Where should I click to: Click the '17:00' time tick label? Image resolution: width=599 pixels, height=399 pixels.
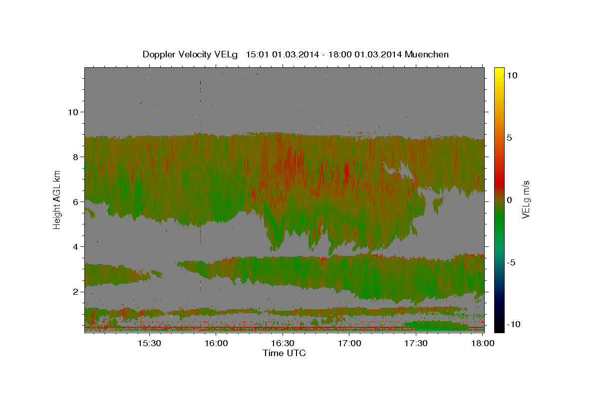pos(349,343)
